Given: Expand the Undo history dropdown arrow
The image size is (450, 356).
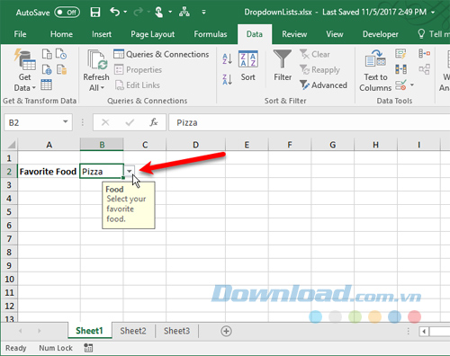Looking at the screenshot, I should 125,12.
